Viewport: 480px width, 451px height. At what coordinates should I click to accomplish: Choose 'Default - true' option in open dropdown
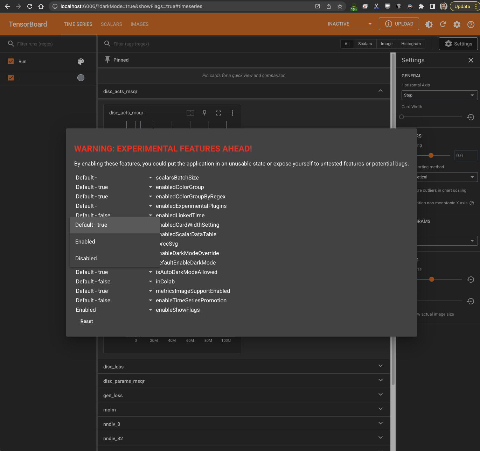pos(115,225)
